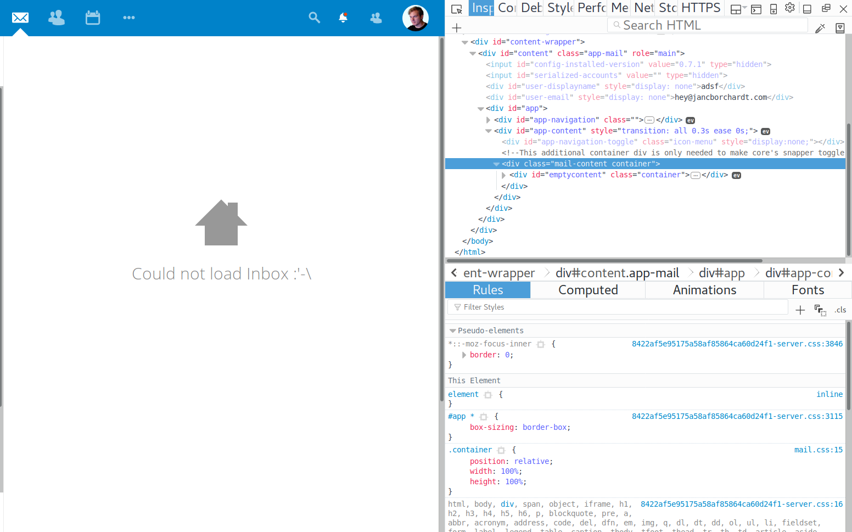Open the notifications bell
Image resolution: width=852 pixels, height=532 pixels.
pyautogui.click(x=343, y=18)
